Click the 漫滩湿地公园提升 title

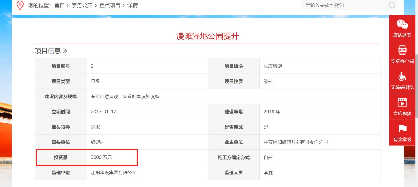click(208, 36)
